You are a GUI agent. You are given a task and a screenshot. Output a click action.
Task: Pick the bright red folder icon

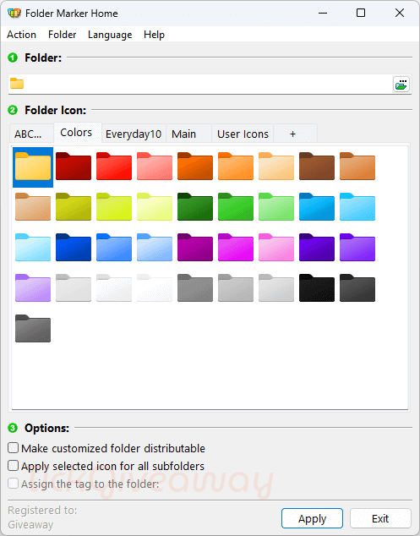[114, 167]
